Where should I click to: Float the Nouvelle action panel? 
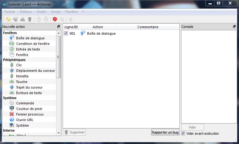(x=59, y=27)
